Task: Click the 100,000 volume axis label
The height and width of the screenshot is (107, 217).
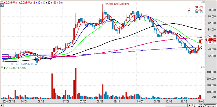Action: tap(211, 92)
